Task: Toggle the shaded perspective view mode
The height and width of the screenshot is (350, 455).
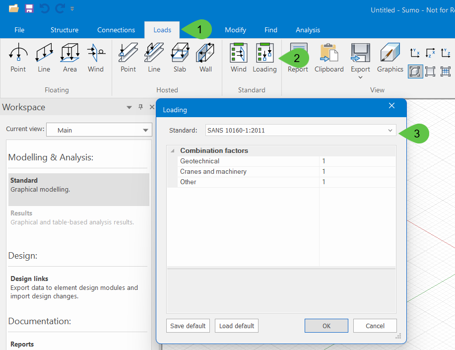Action: (415, 71)
